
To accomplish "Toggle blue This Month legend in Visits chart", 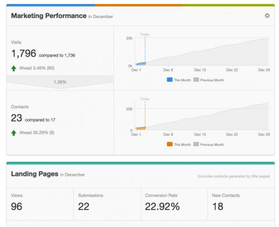I will (x=178, y=80).
